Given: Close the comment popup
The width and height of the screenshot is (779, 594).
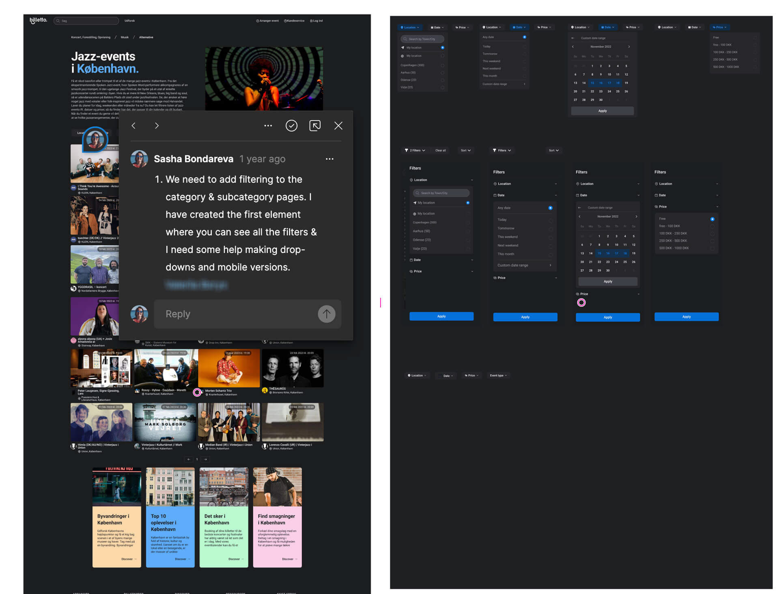Looking at the screenshot, I should pos(338,126).
